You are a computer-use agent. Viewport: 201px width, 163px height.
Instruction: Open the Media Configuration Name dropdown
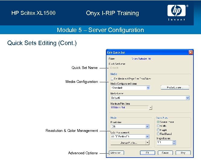click(148, 88)
